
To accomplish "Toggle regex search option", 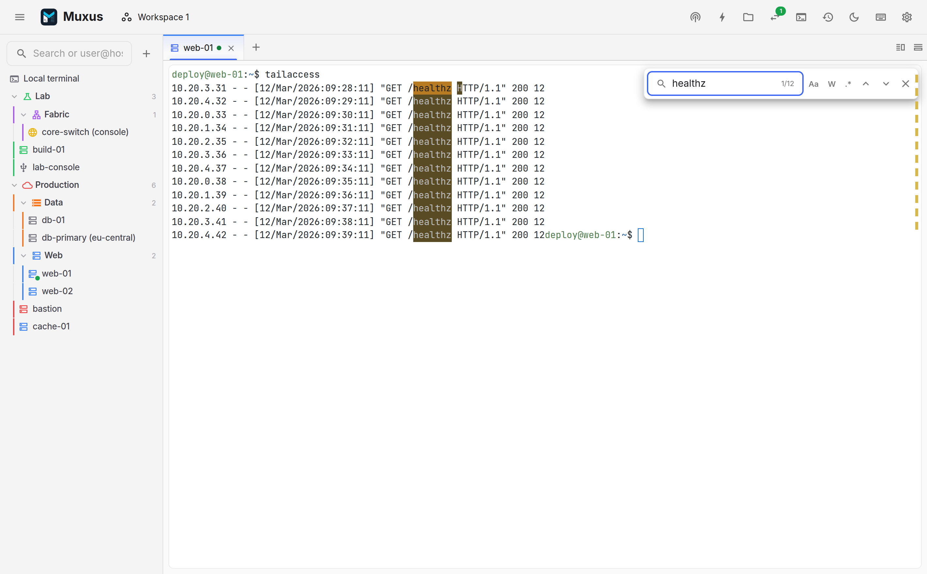I will click(x=848, y=84).
